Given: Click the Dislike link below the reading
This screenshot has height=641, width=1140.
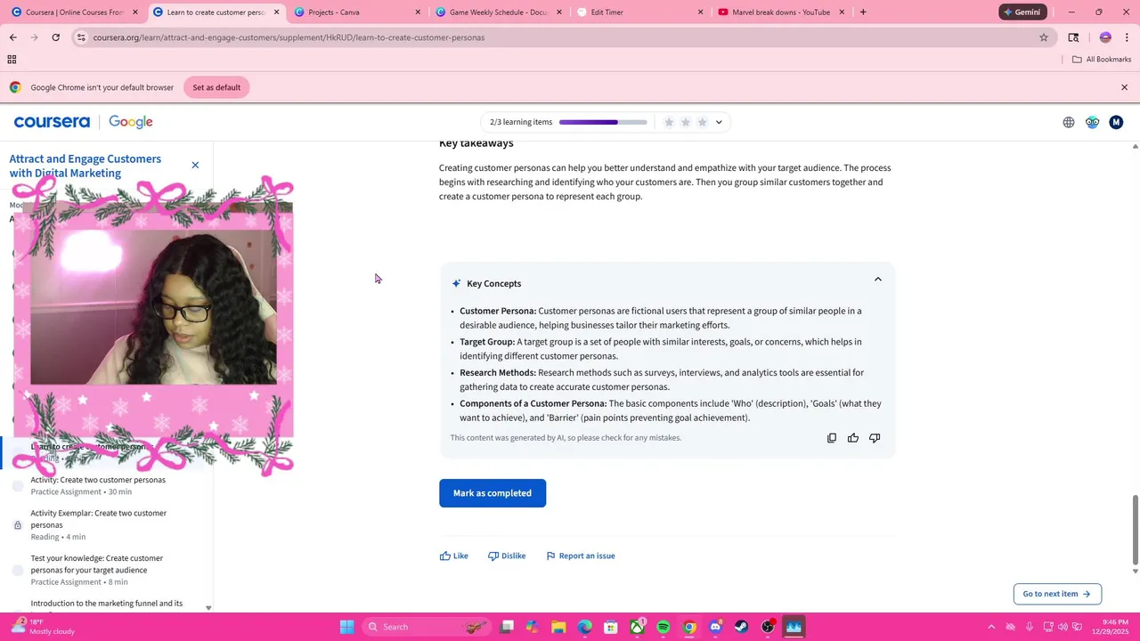Looking at the screenshot, I should pyautogui.click(x=507, y=556).
